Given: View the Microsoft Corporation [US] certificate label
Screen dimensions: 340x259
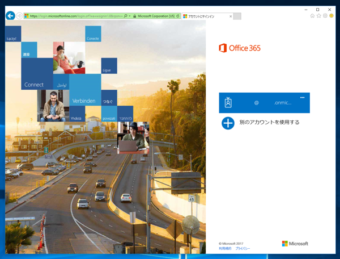Looking at the screenshot, I should [156, 16].
